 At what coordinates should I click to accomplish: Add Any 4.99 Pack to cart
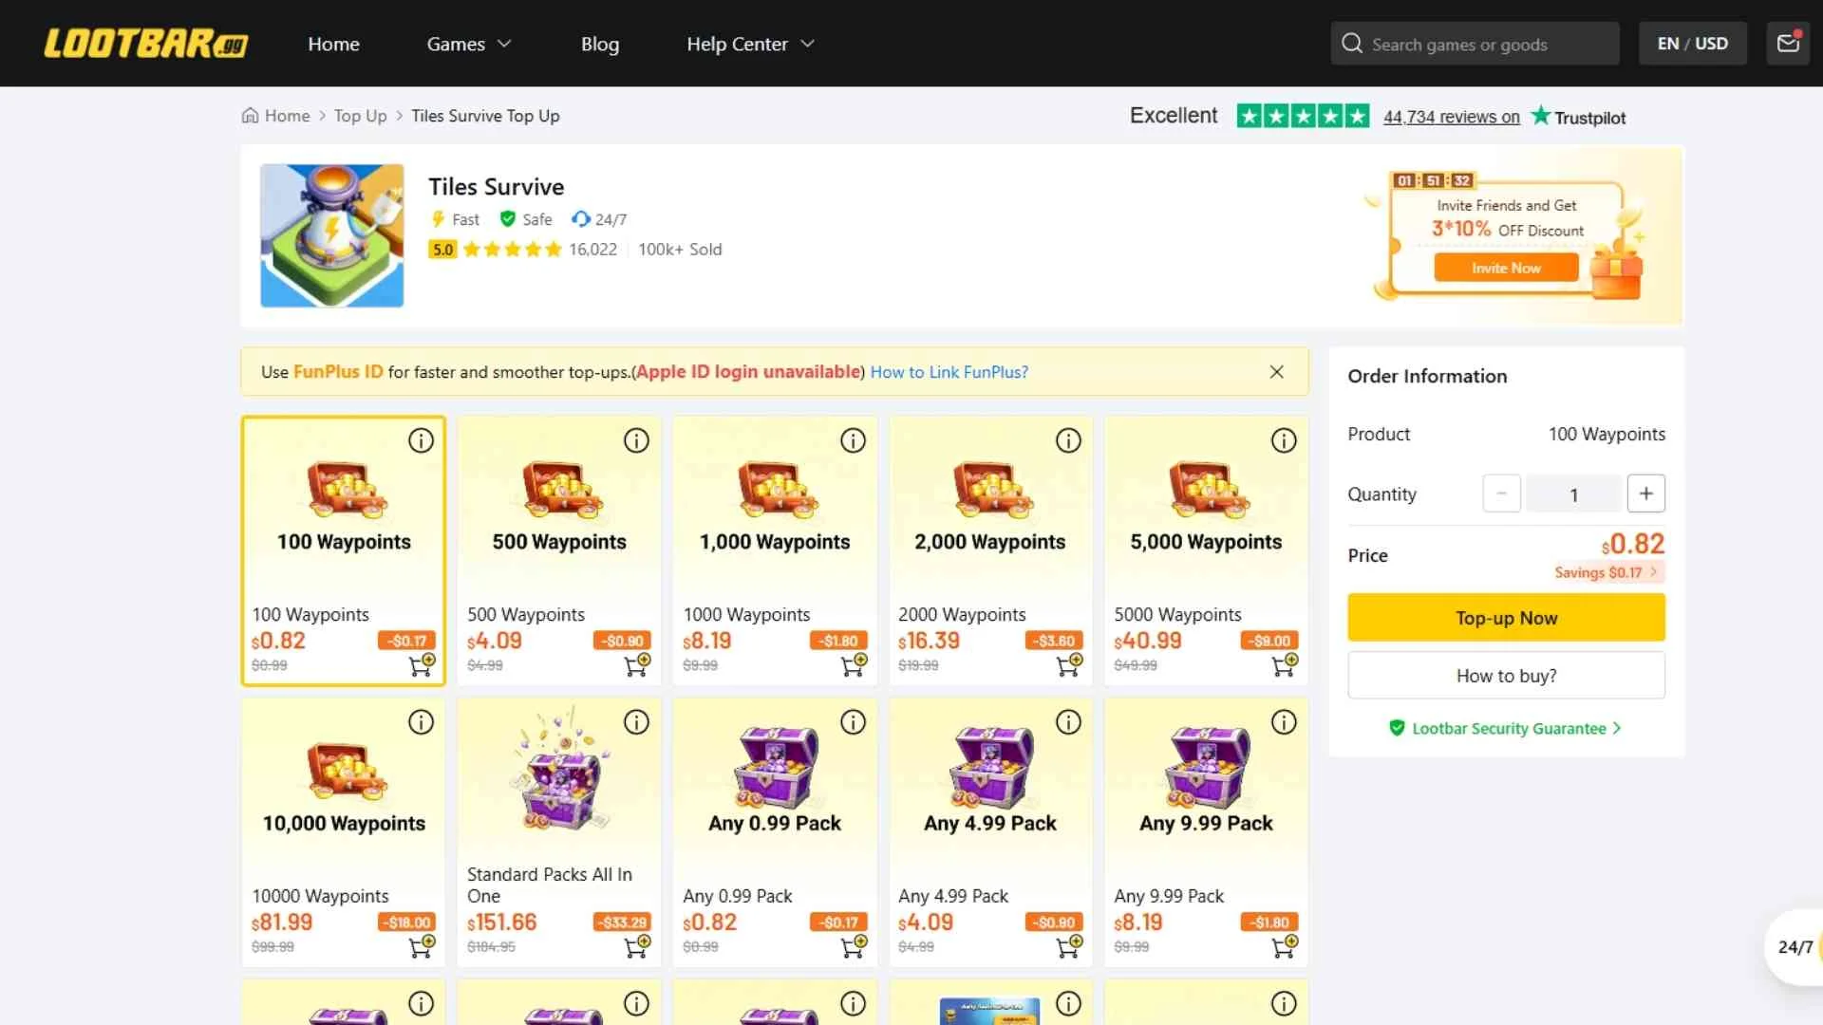point(1069,946)
